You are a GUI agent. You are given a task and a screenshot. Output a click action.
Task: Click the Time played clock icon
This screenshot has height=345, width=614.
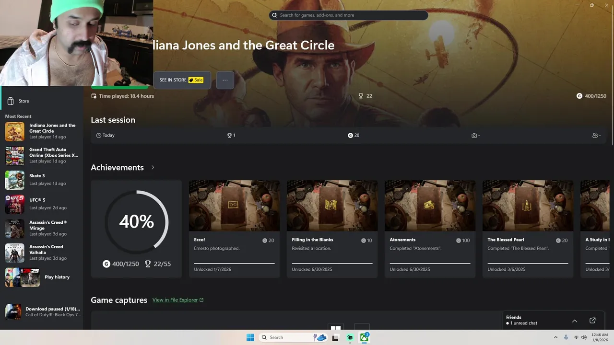tap(94, 96)
